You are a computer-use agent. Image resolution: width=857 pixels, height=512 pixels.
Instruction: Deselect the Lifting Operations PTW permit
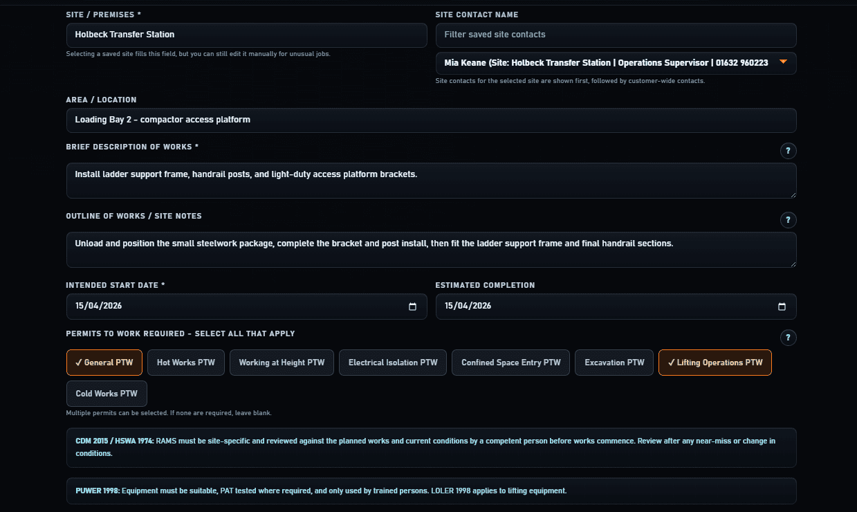[x=715, y=363]
